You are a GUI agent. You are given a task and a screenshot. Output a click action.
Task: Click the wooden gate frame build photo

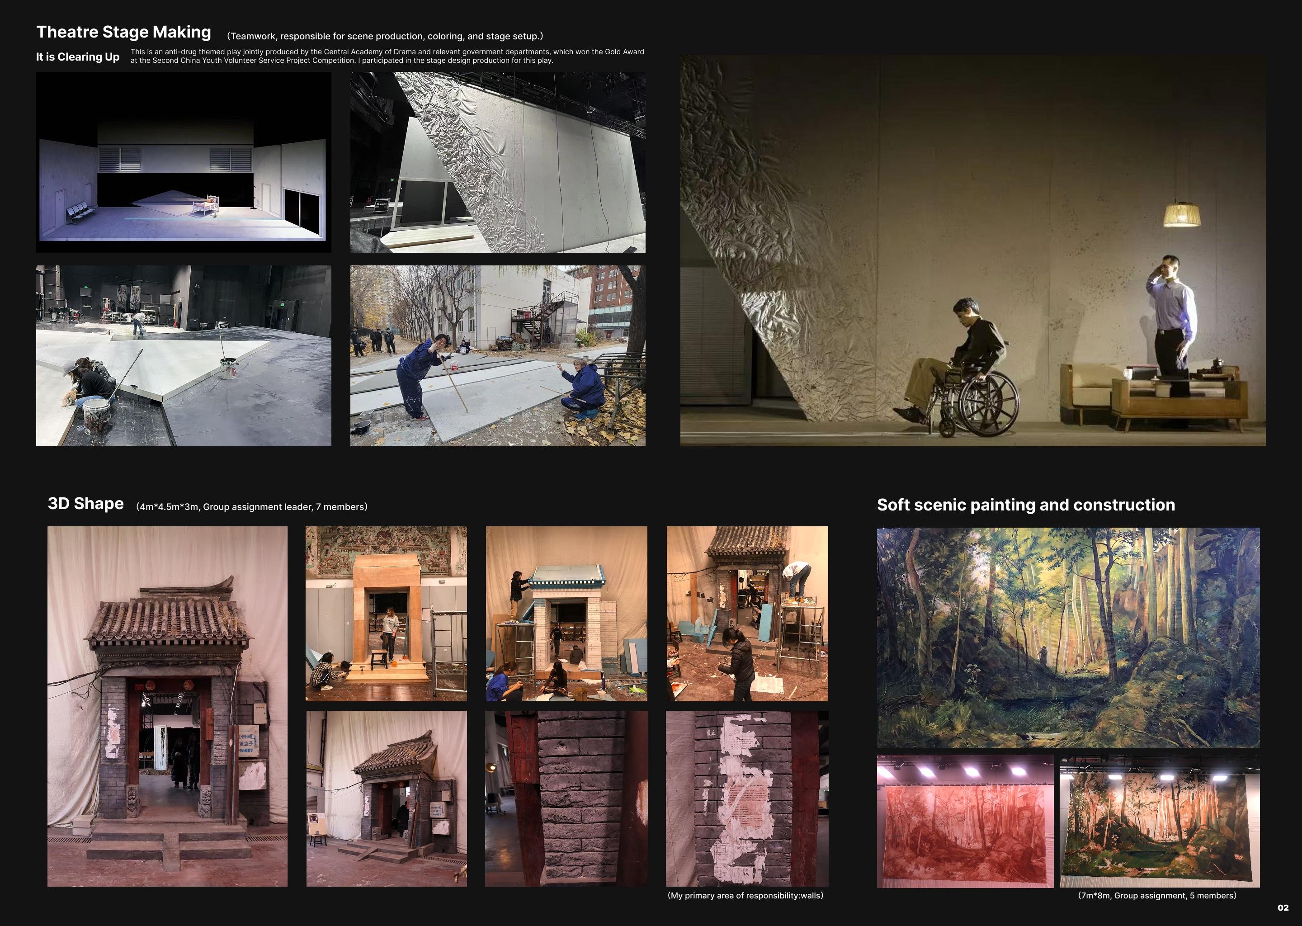(386, 614)
